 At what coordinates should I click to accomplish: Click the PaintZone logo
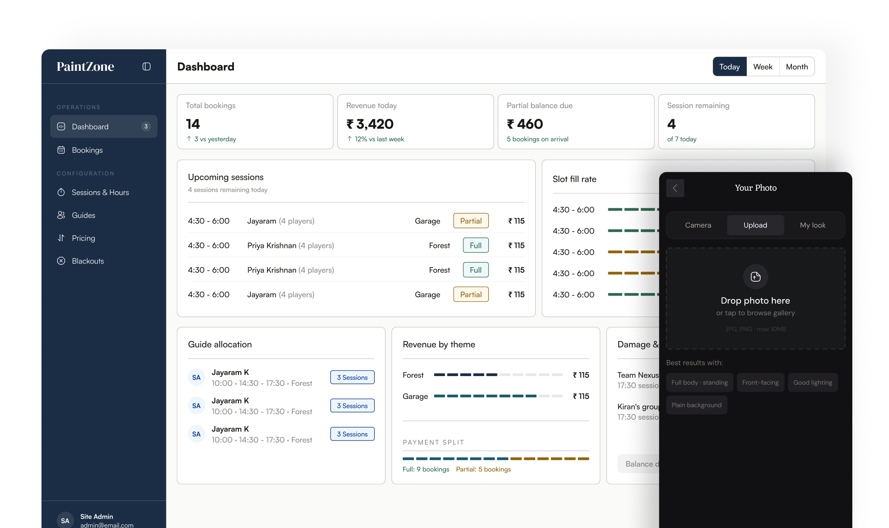tap(85, 66)
